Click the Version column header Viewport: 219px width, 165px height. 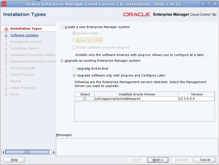196,94
